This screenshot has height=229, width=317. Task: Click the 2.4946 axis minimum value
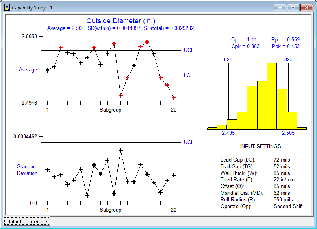29,103
